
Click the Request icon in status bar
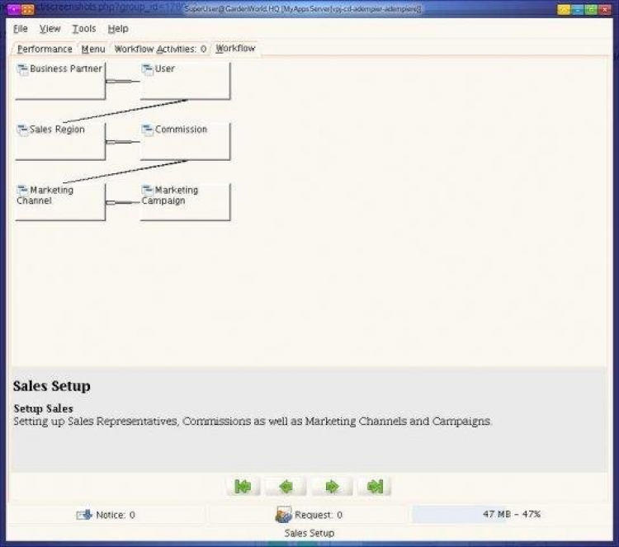[x=283, y=515]
